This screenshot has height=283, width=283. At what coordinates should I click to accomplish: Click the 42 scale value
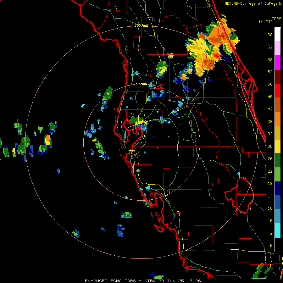pyautogui.click(x=270, y=109)
